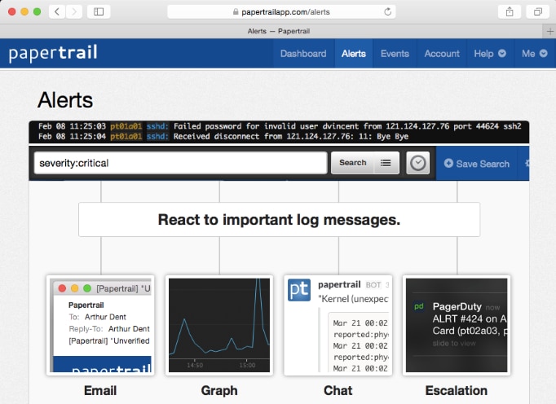This screenshot has height=404, width=556.
Task: Click the Alerts — Papertrail tab title
Action: [x=278, y=31]
